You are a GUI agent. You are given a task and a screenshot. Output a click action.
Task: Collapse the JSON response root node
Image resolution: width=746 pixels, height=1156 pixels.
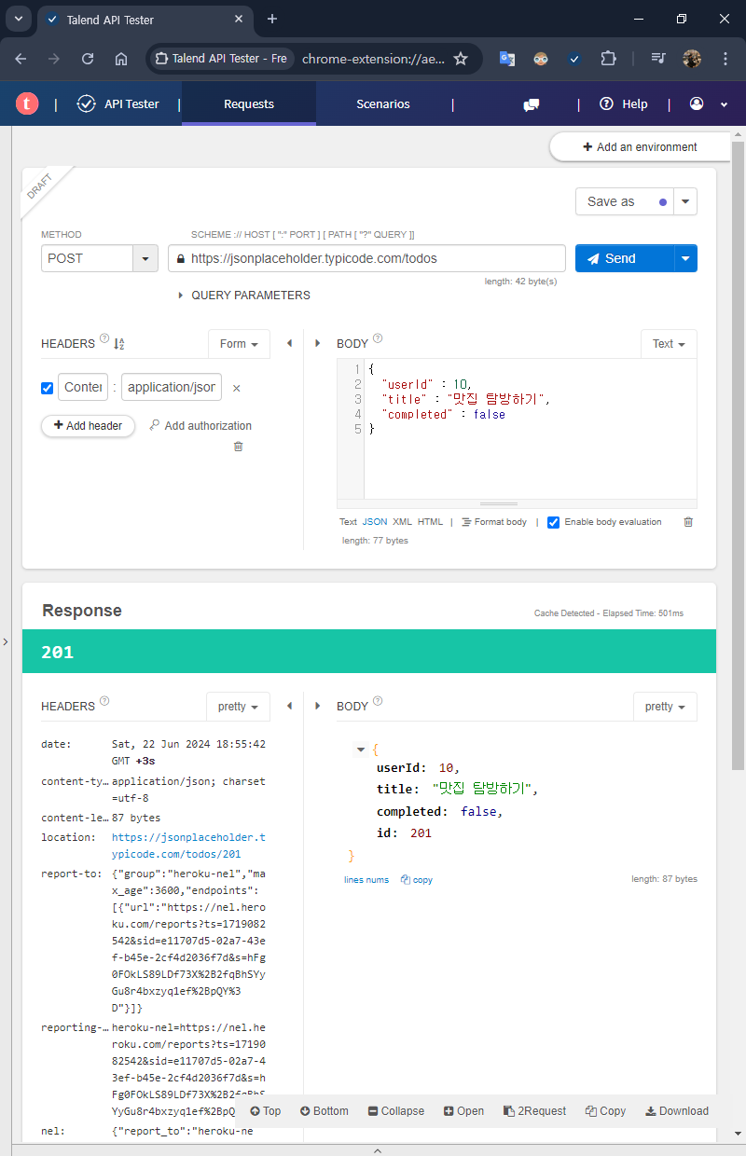361,750
